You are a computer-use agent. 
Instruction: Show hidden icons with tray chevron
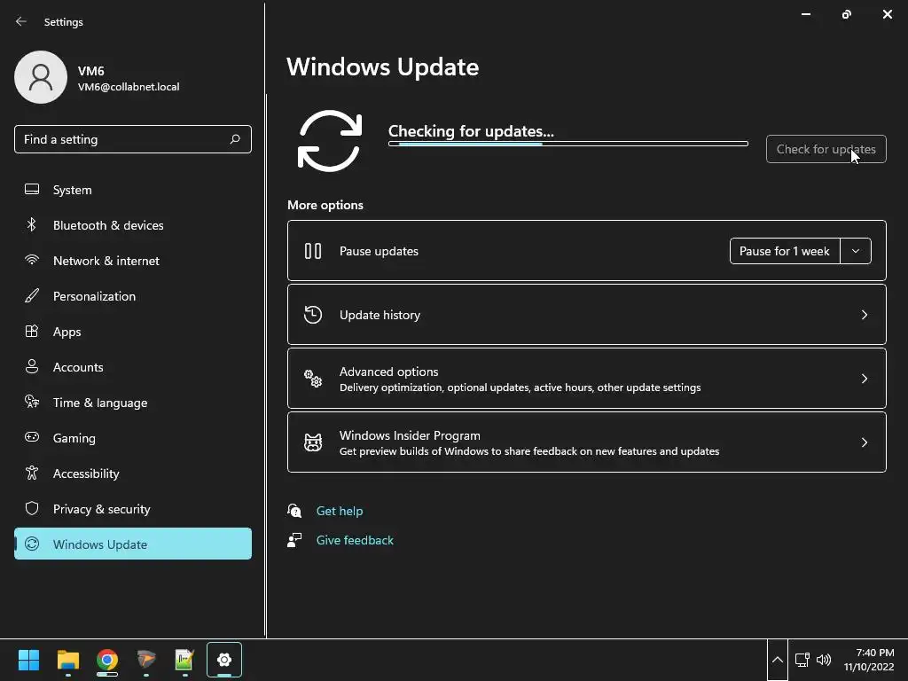tap(778, 660)
